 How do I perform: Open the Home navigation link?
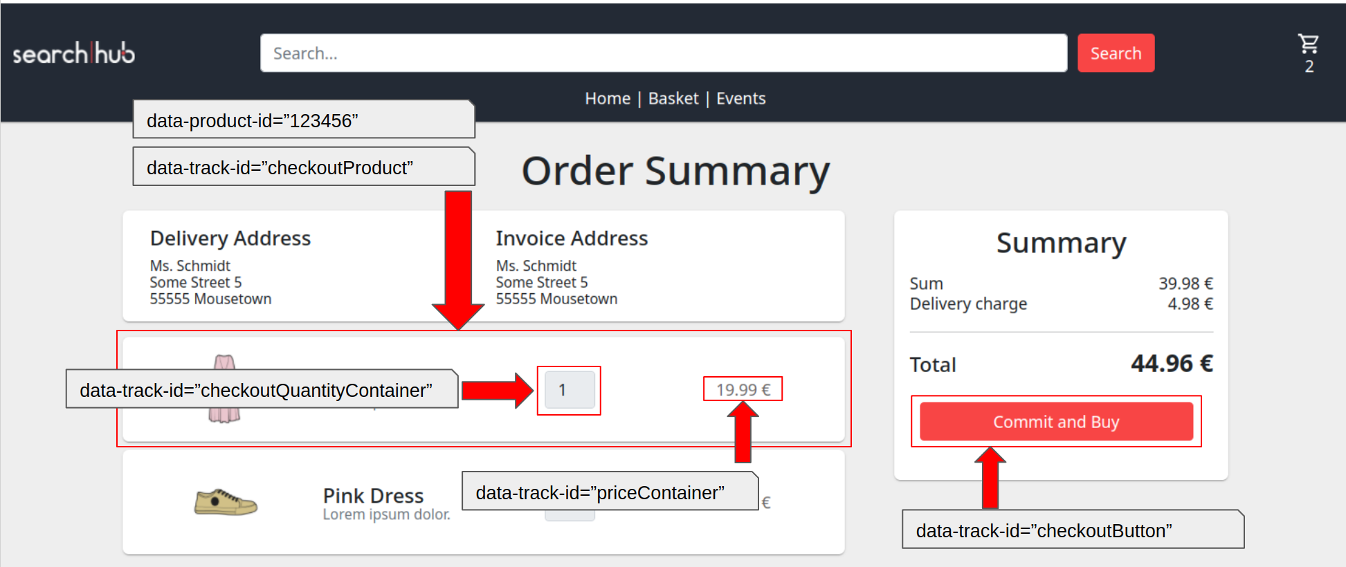(x=608, y=98)
